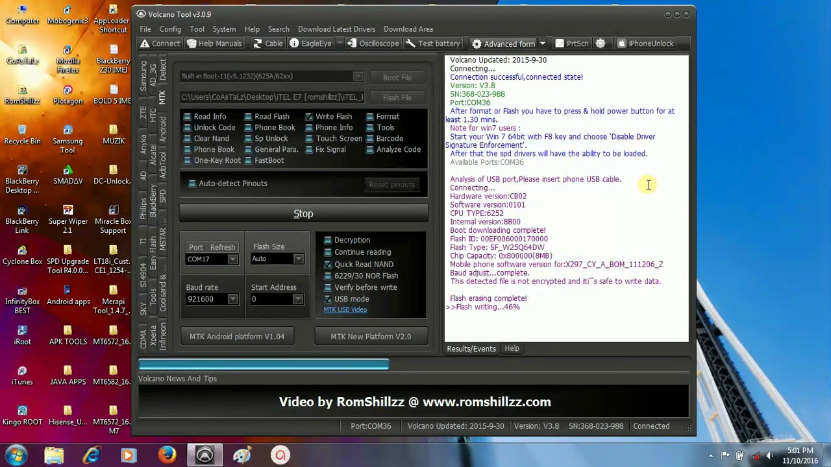Expand the Flash Size Auto dropdown
The width and height of the screenshot is (831, 467).
(x=298, y=259)
